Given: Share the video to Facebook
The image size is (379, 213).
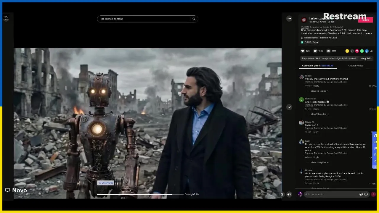Looking at the screenshot, I should click(x=367, y=51).
